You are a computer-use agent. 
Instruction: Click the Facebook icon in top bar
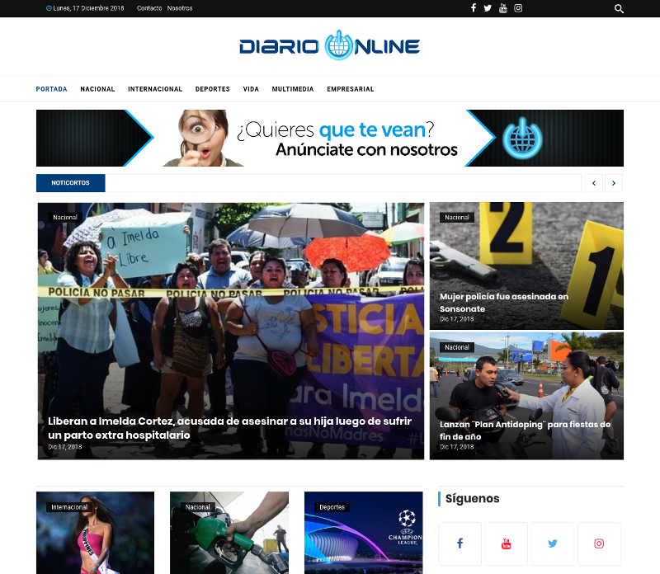pos(474,8)
